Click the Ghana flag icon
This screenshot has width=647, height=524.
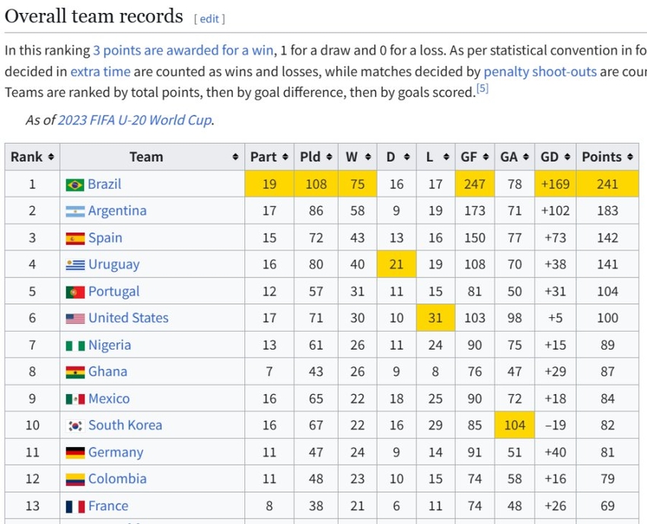pos(75,372)
